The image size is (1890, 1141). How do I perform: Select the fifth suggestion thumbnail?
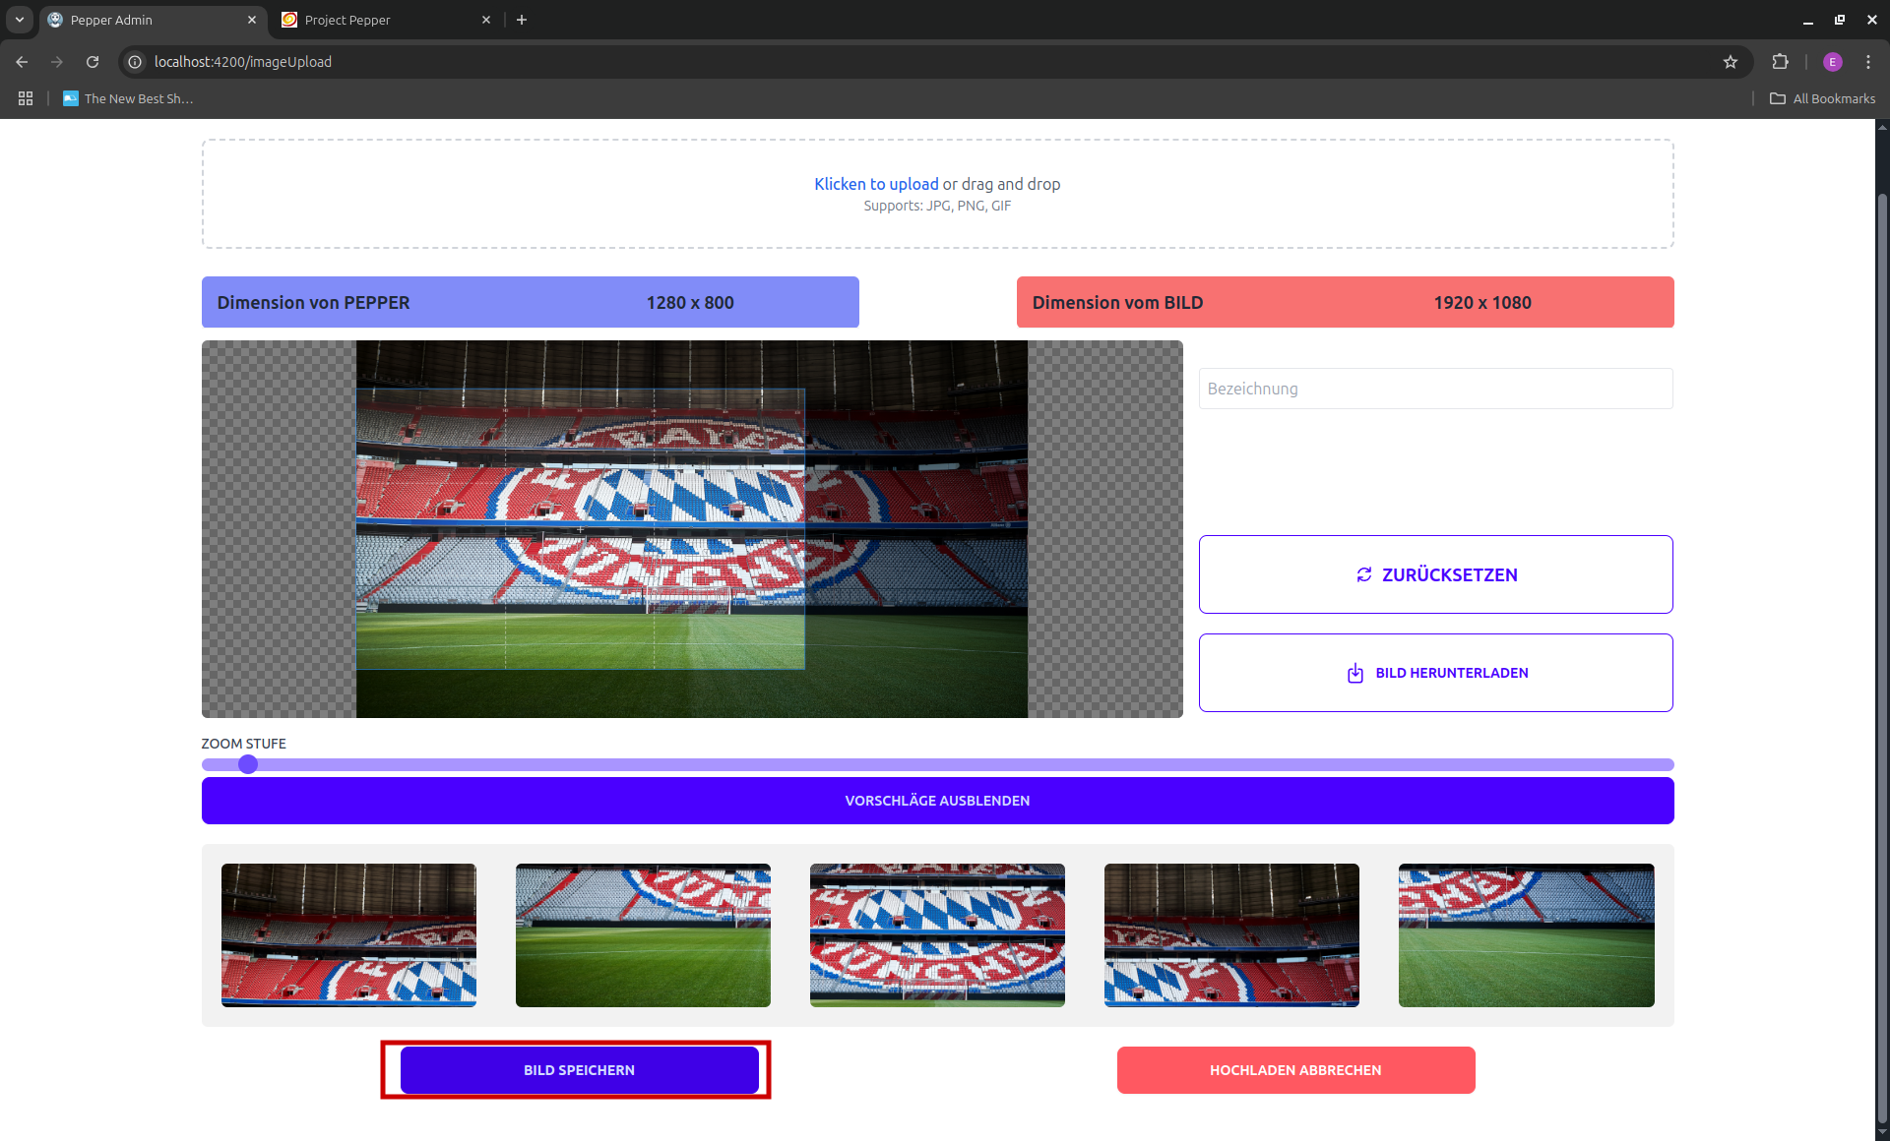[x=1526, y=935]
